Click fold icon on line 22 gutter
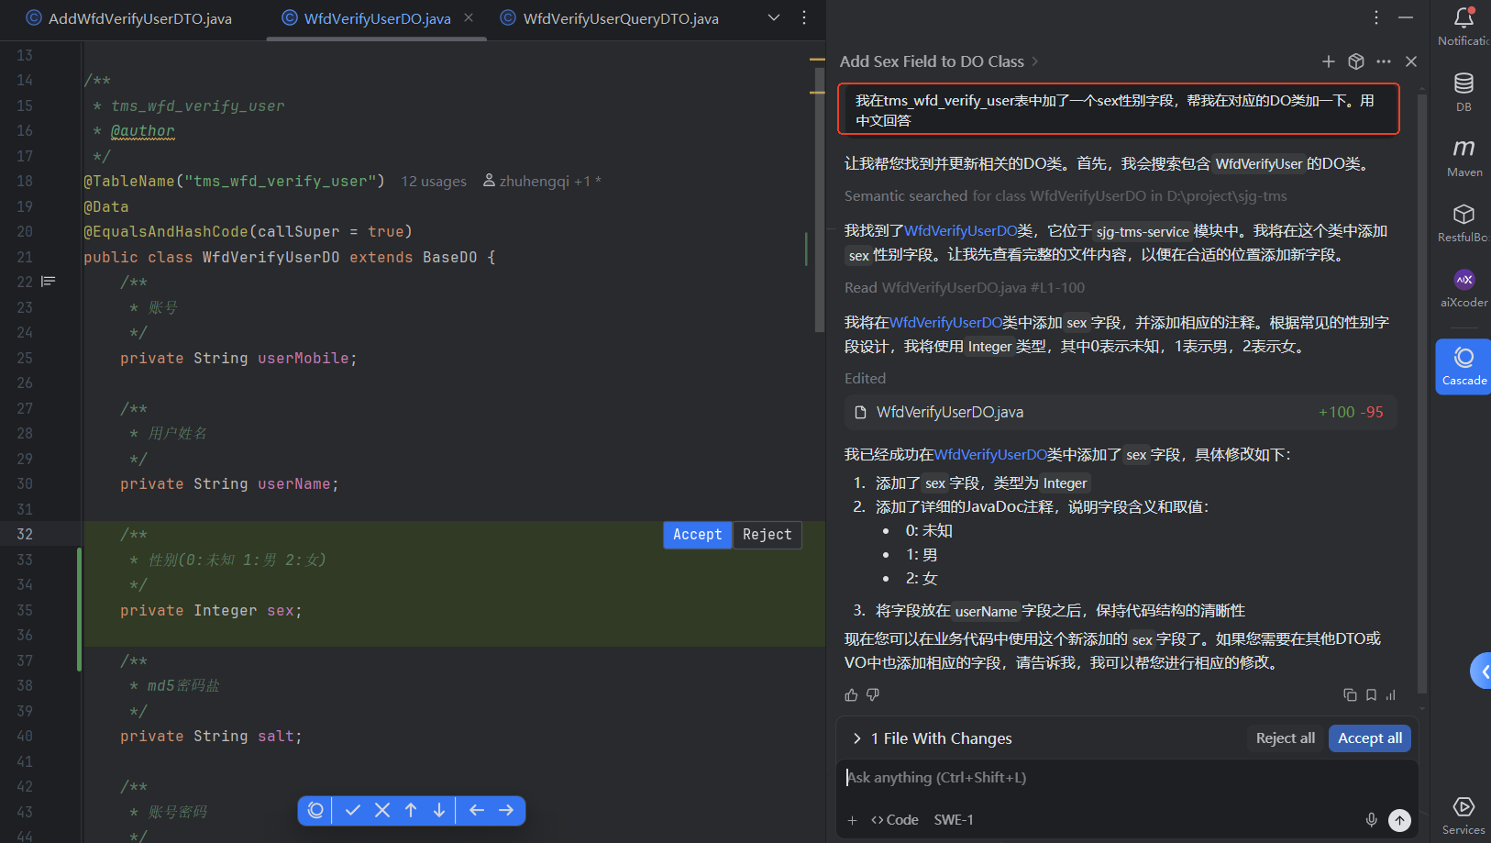The width and height of the screenshot is (1491, 843). (49, 282)
